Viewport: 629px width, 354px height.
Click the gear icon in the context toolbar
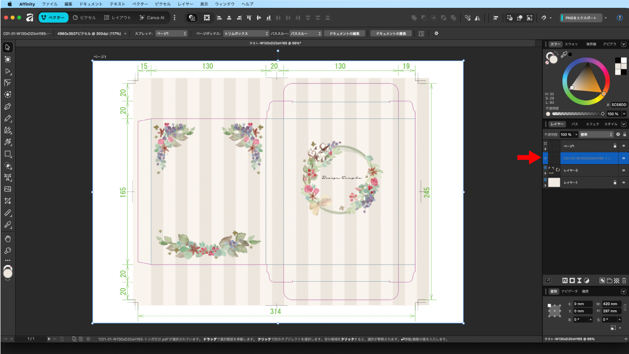pyautogui.click(x=437, y=34)
